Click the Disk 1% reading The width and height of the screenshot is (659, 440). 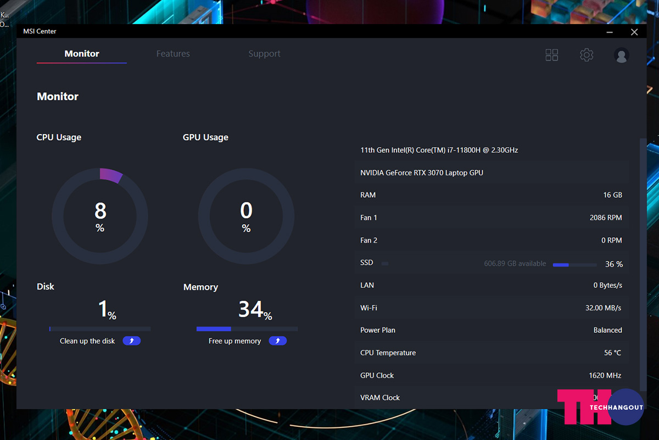click(107, 310)
